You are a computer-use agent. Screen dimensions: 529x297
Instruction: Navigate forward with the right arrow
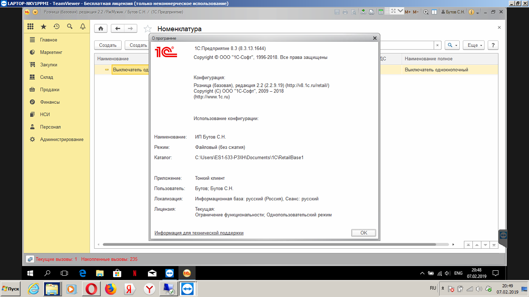131,29
